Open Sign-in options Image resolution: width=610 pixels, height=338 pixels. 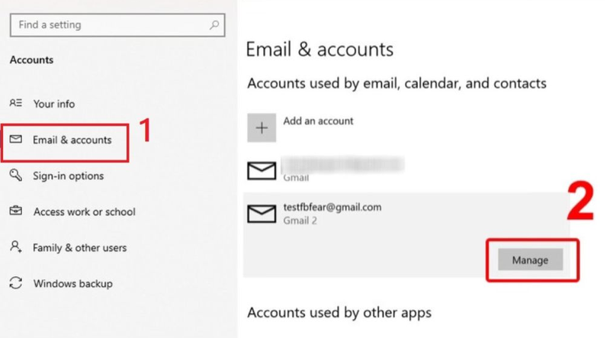(x=68, y=176)
